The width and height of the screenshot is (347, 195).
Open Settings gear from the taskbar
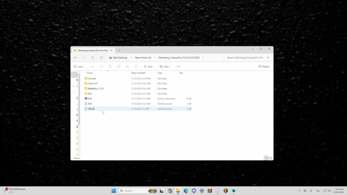pyautogui.click(x=202, y=191)
